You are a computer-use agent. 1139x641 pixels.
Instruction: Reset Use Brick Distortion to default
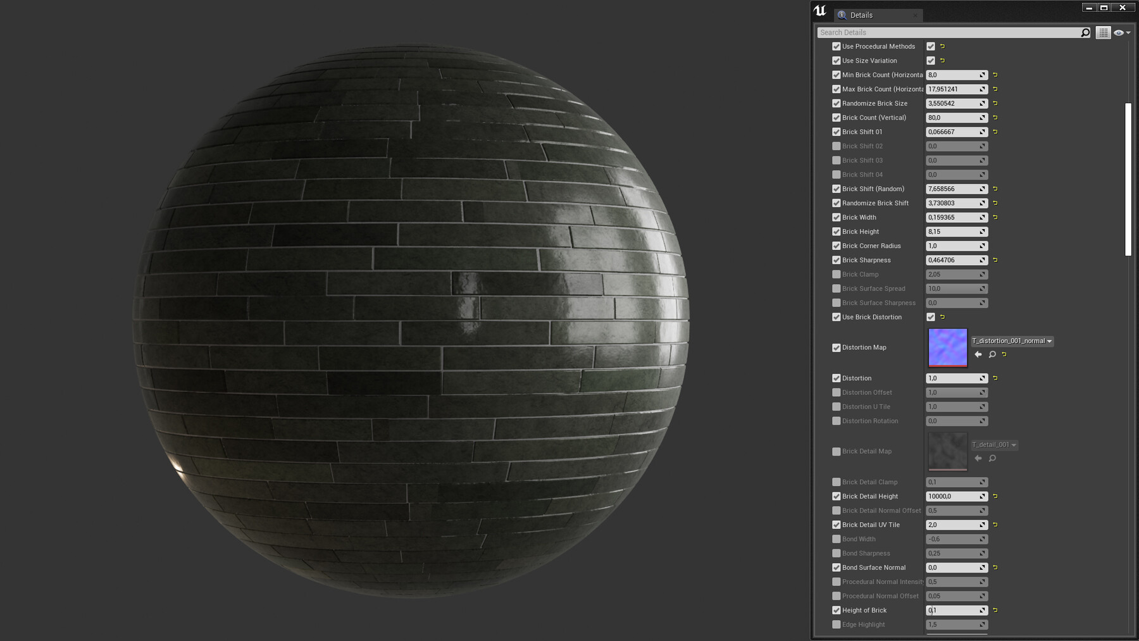[x=942, y=317]
